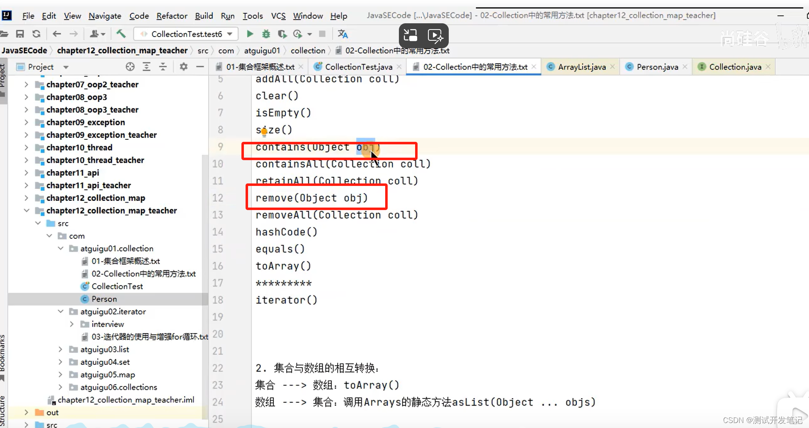Close the Collection.java tab
This screenshot has width=809, height=428.
click(x=768, y=67)
